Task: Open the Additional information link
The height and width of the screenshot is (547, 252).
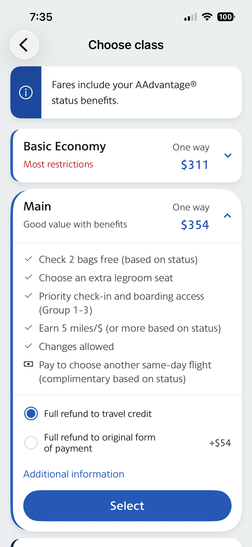Action: coord(74,474)
